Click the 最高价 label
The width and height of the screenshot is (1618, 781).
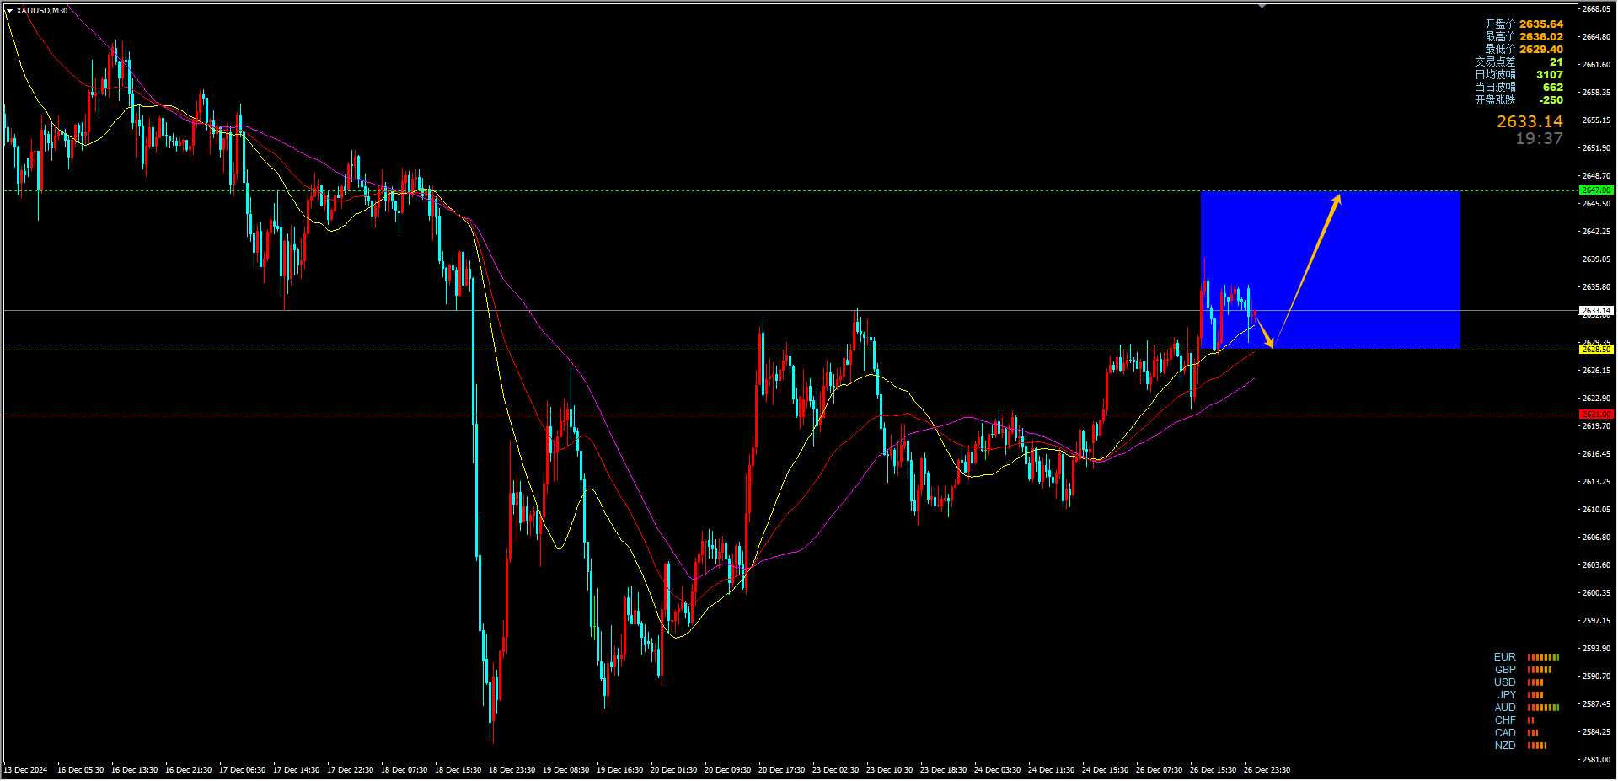[1500, 37]
